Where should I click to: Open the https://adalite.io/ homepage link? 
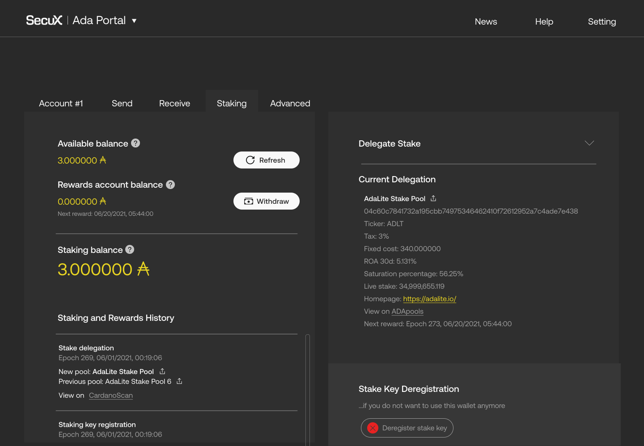(x=429, y=299)
